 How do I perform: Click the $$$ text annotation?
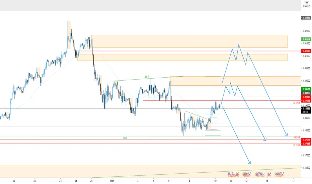pos(147,77)
